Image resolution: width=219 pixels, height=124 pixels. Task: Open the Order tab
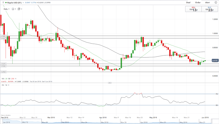coord(198,3)
